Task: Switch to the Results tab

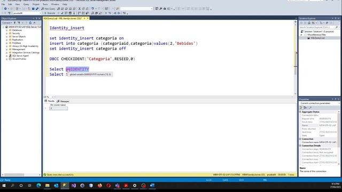Action: point(50,101)
